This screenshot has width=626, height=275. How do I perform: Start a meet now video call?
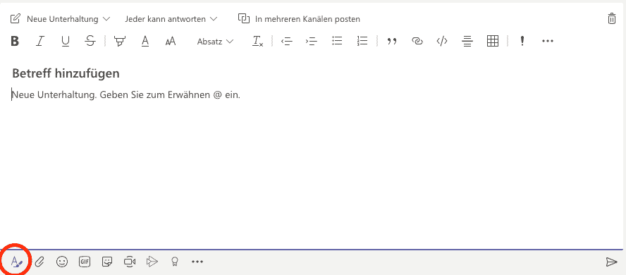(130, 262)
